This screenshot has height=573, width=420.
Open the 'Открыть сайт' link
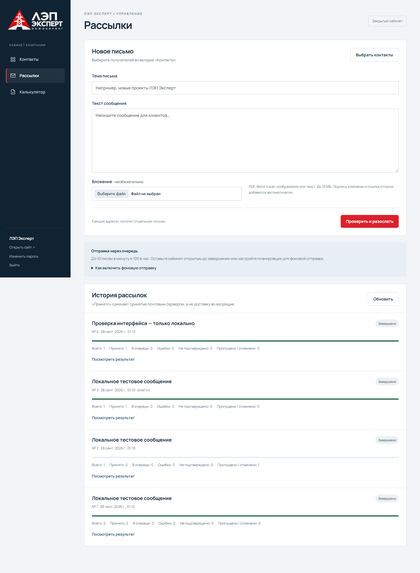point(22,247)
